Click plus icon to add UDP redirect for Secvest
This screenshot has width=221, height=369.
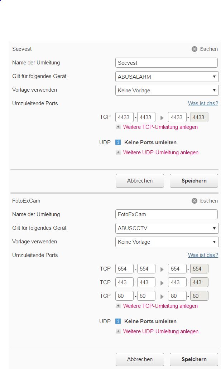tap(118, 152)
